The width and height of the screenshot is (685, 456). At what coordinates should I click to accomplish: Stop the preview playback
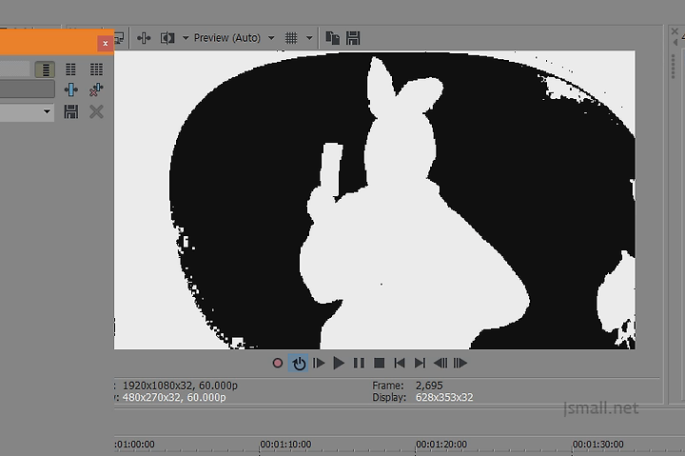[380, 364]
